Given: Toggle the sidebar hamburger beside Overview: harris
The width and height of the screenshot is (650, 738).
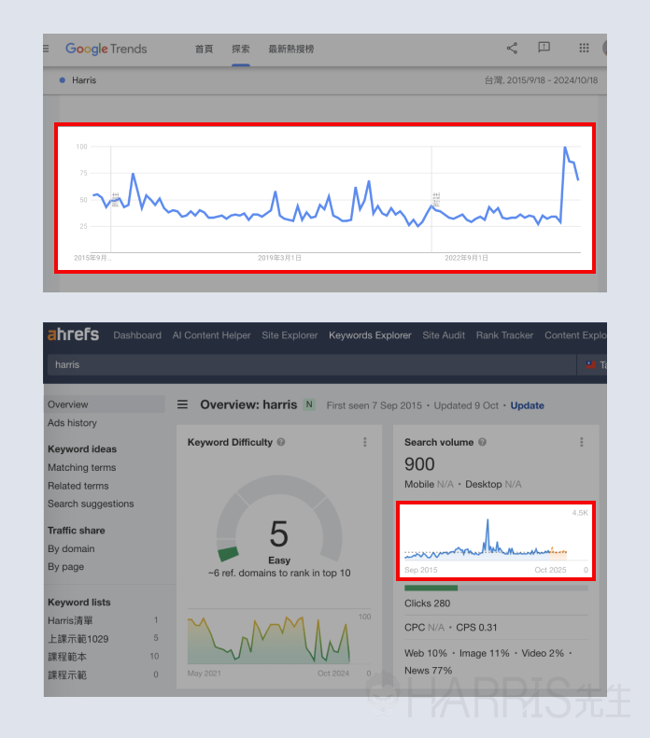Looking at the screenshot, I should [183, 404].
